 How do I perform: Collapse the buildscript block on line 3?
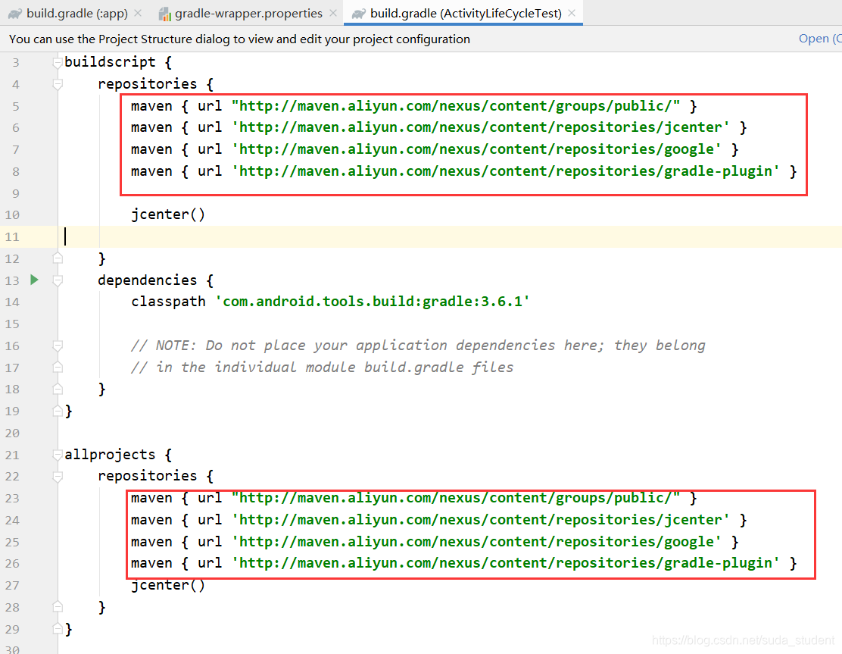pos(58,63)
